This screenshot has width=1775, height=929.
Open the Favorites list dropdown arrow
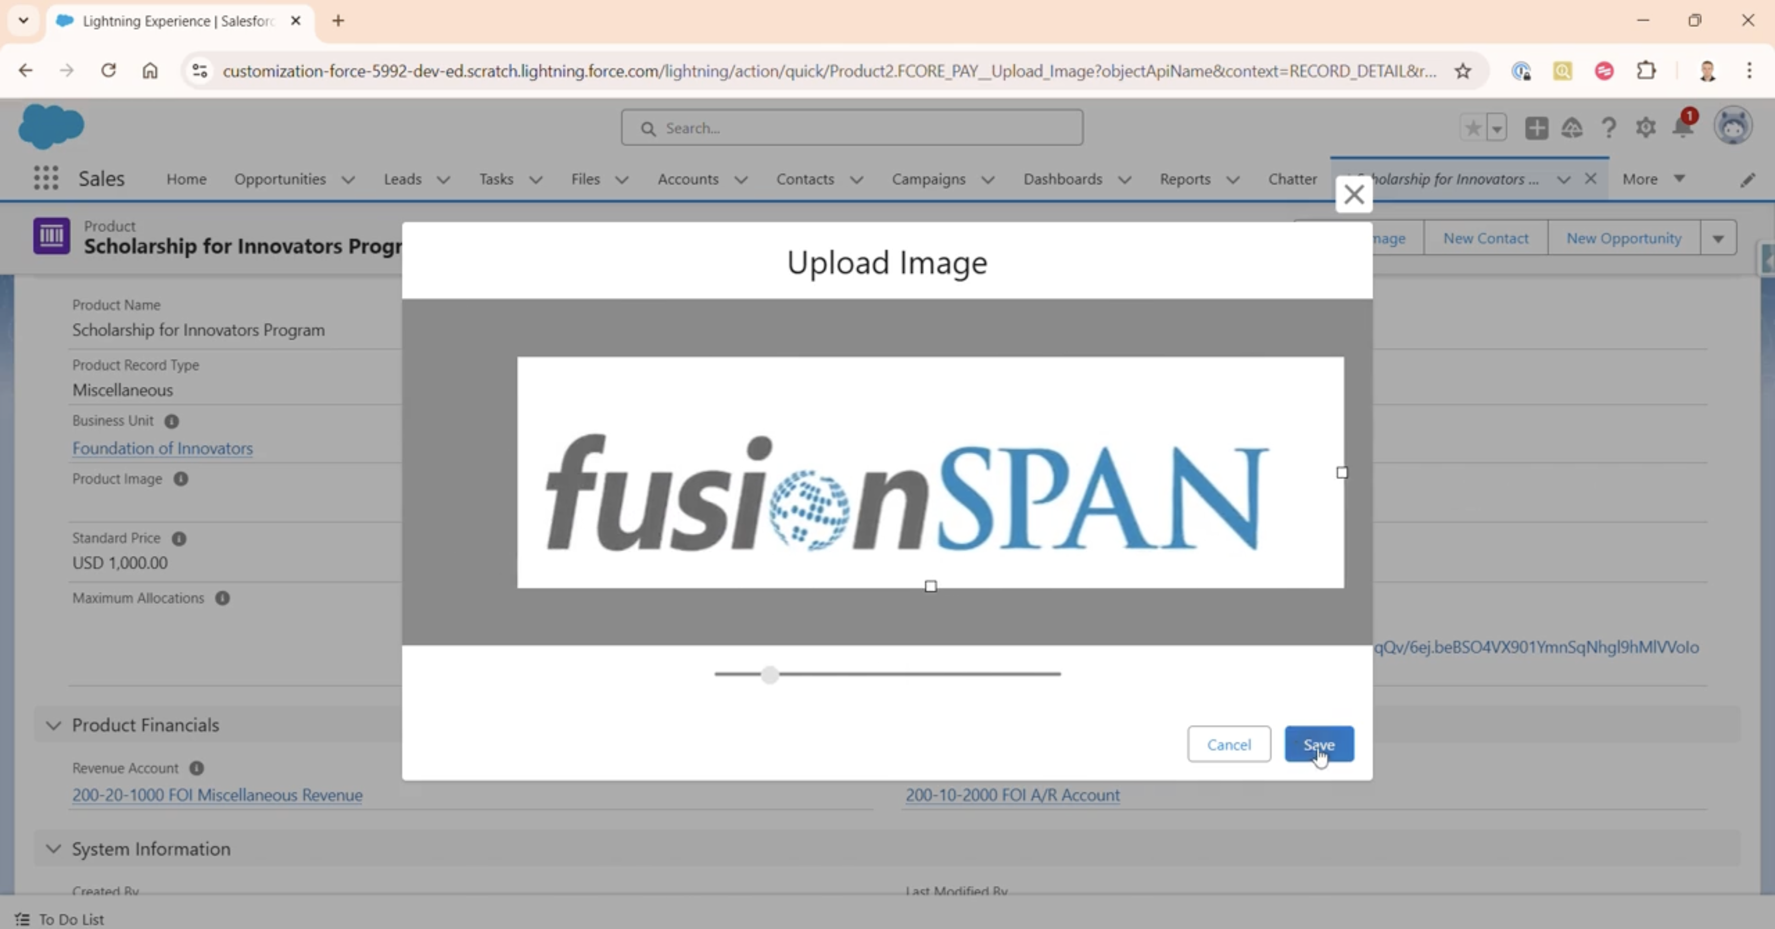click(1497, 128)
